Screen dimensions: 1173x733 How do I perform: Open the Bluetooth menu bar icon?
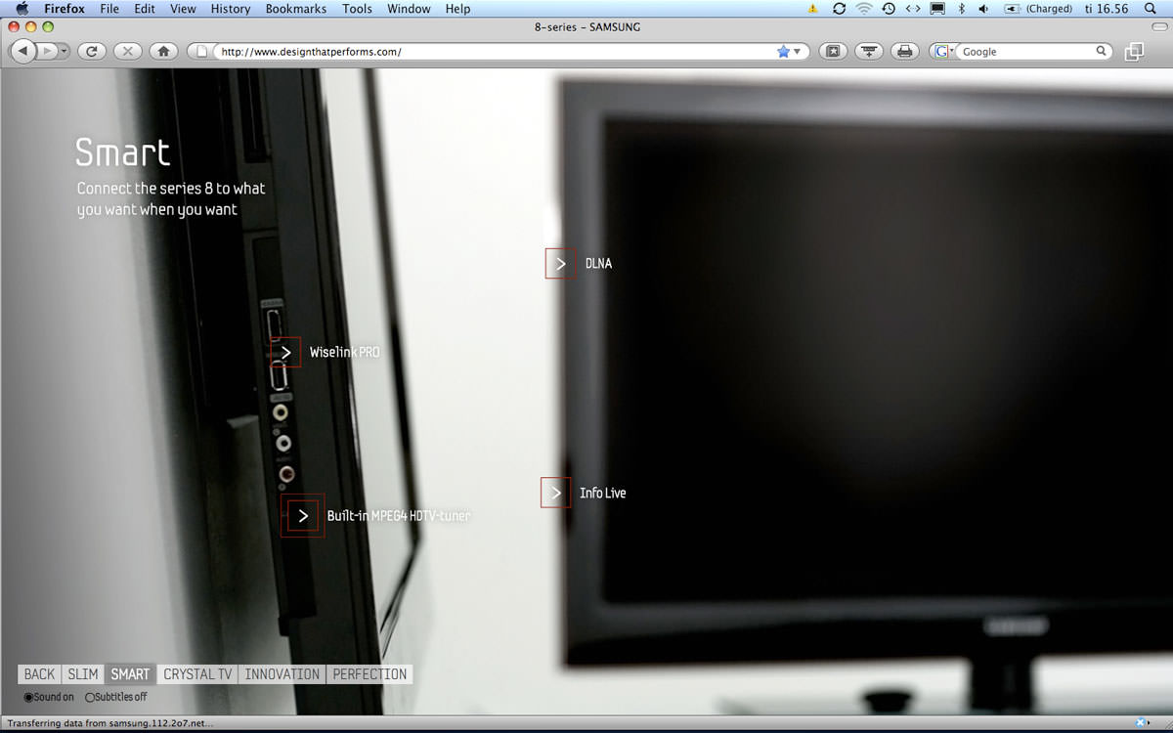[961, 9]
